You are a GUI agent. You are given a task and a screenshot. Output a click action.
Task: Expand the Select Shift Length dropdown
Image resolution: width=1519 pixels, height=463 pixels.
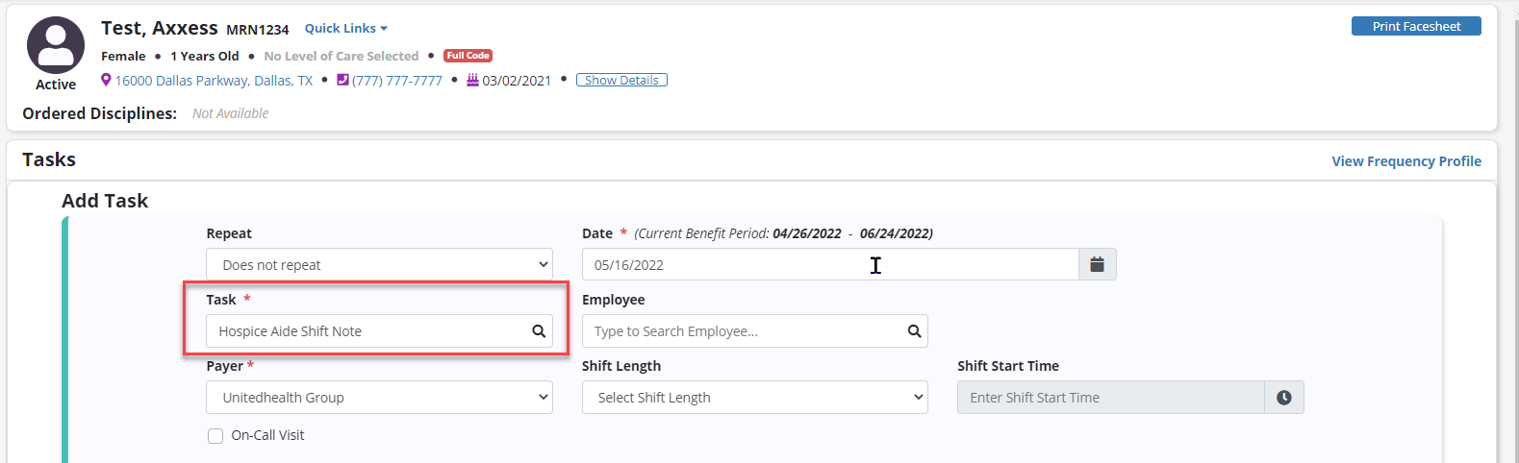click(x=754, y=398)
